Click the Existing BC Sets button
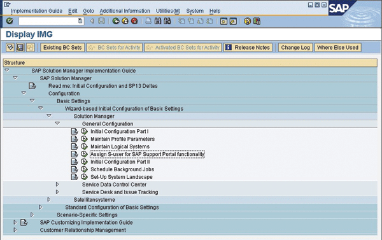This screenshot has height=240, width=382. point(62,48)
